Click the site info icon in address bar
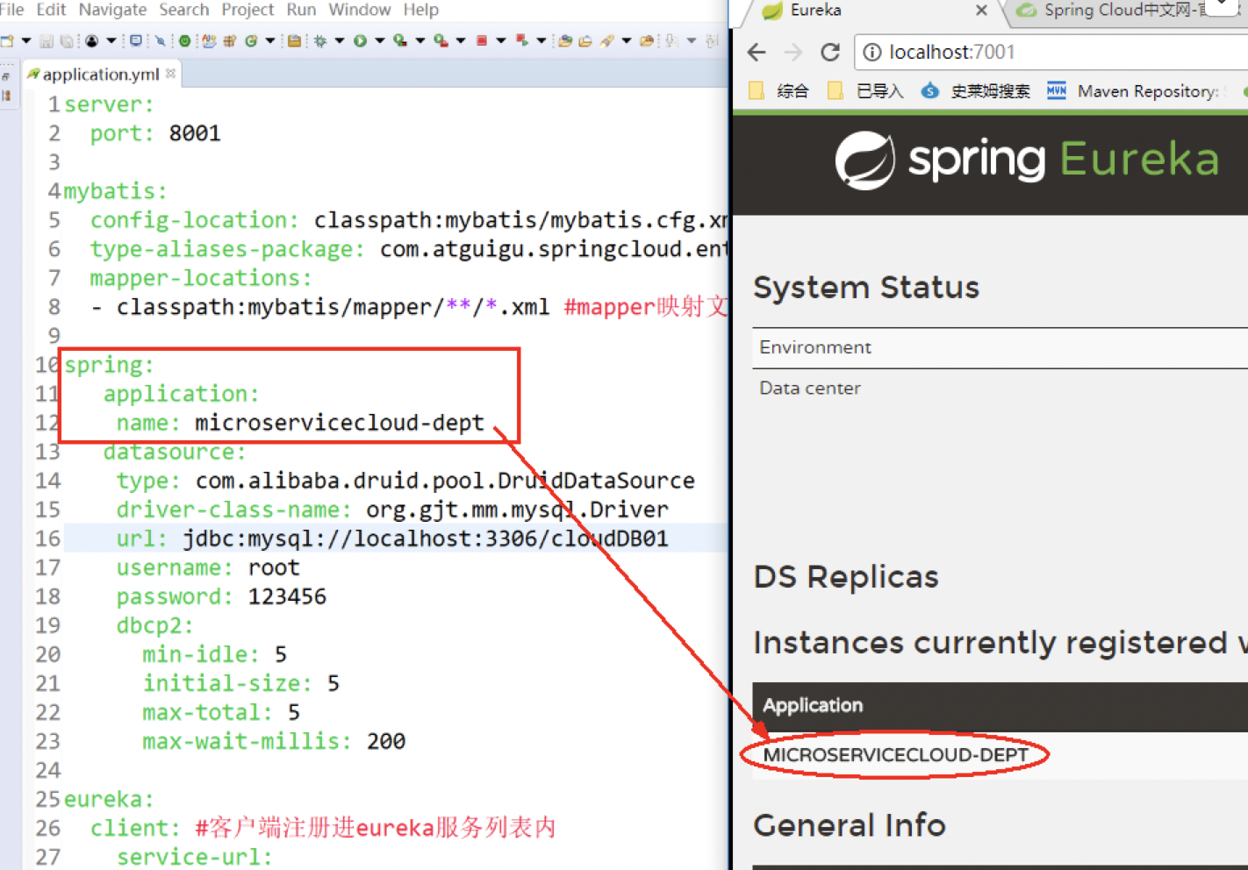This screenshot has height=870, width=1248. click(x=871, y=53)
